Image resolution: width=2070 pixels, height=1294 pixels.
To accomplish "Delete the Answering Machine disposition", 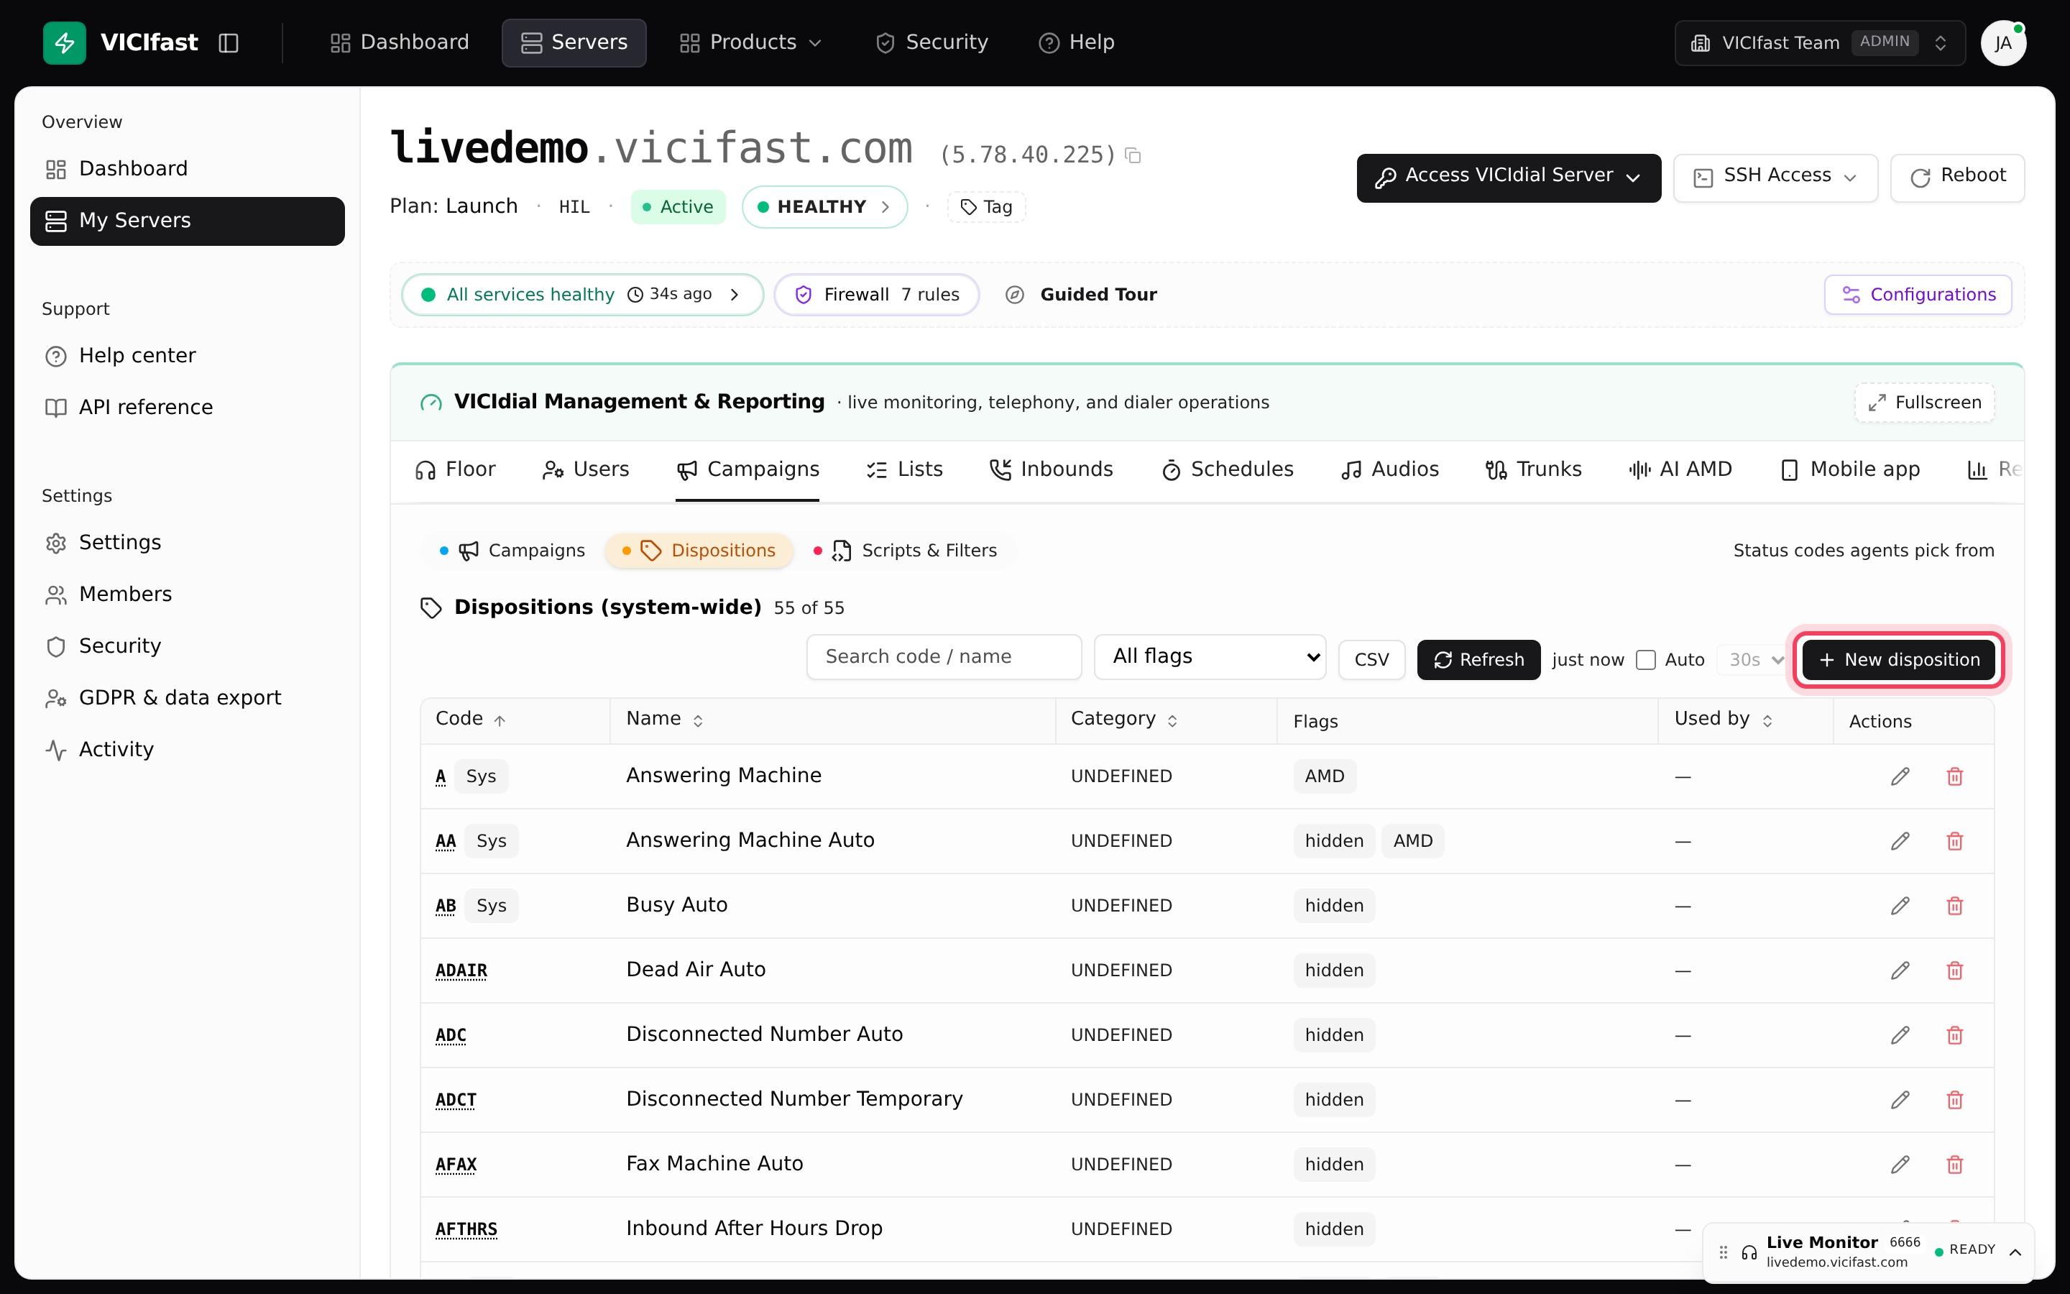I will pyautogui.click(x=1954, y=776).
